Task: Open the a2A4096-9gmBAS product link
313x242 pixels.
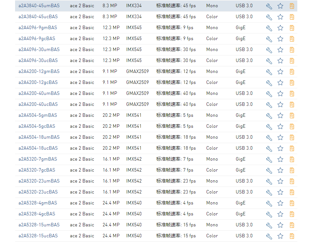Action: point(38,28)
